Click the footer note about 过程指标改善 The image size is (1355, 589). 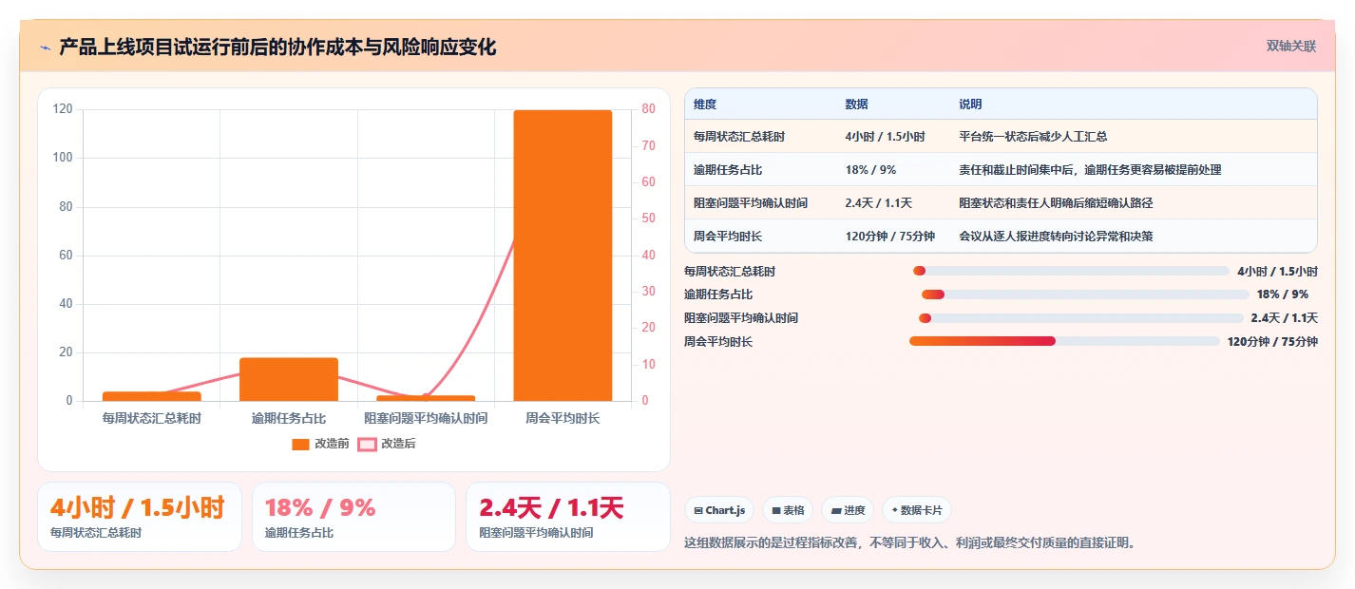(909, 543)
